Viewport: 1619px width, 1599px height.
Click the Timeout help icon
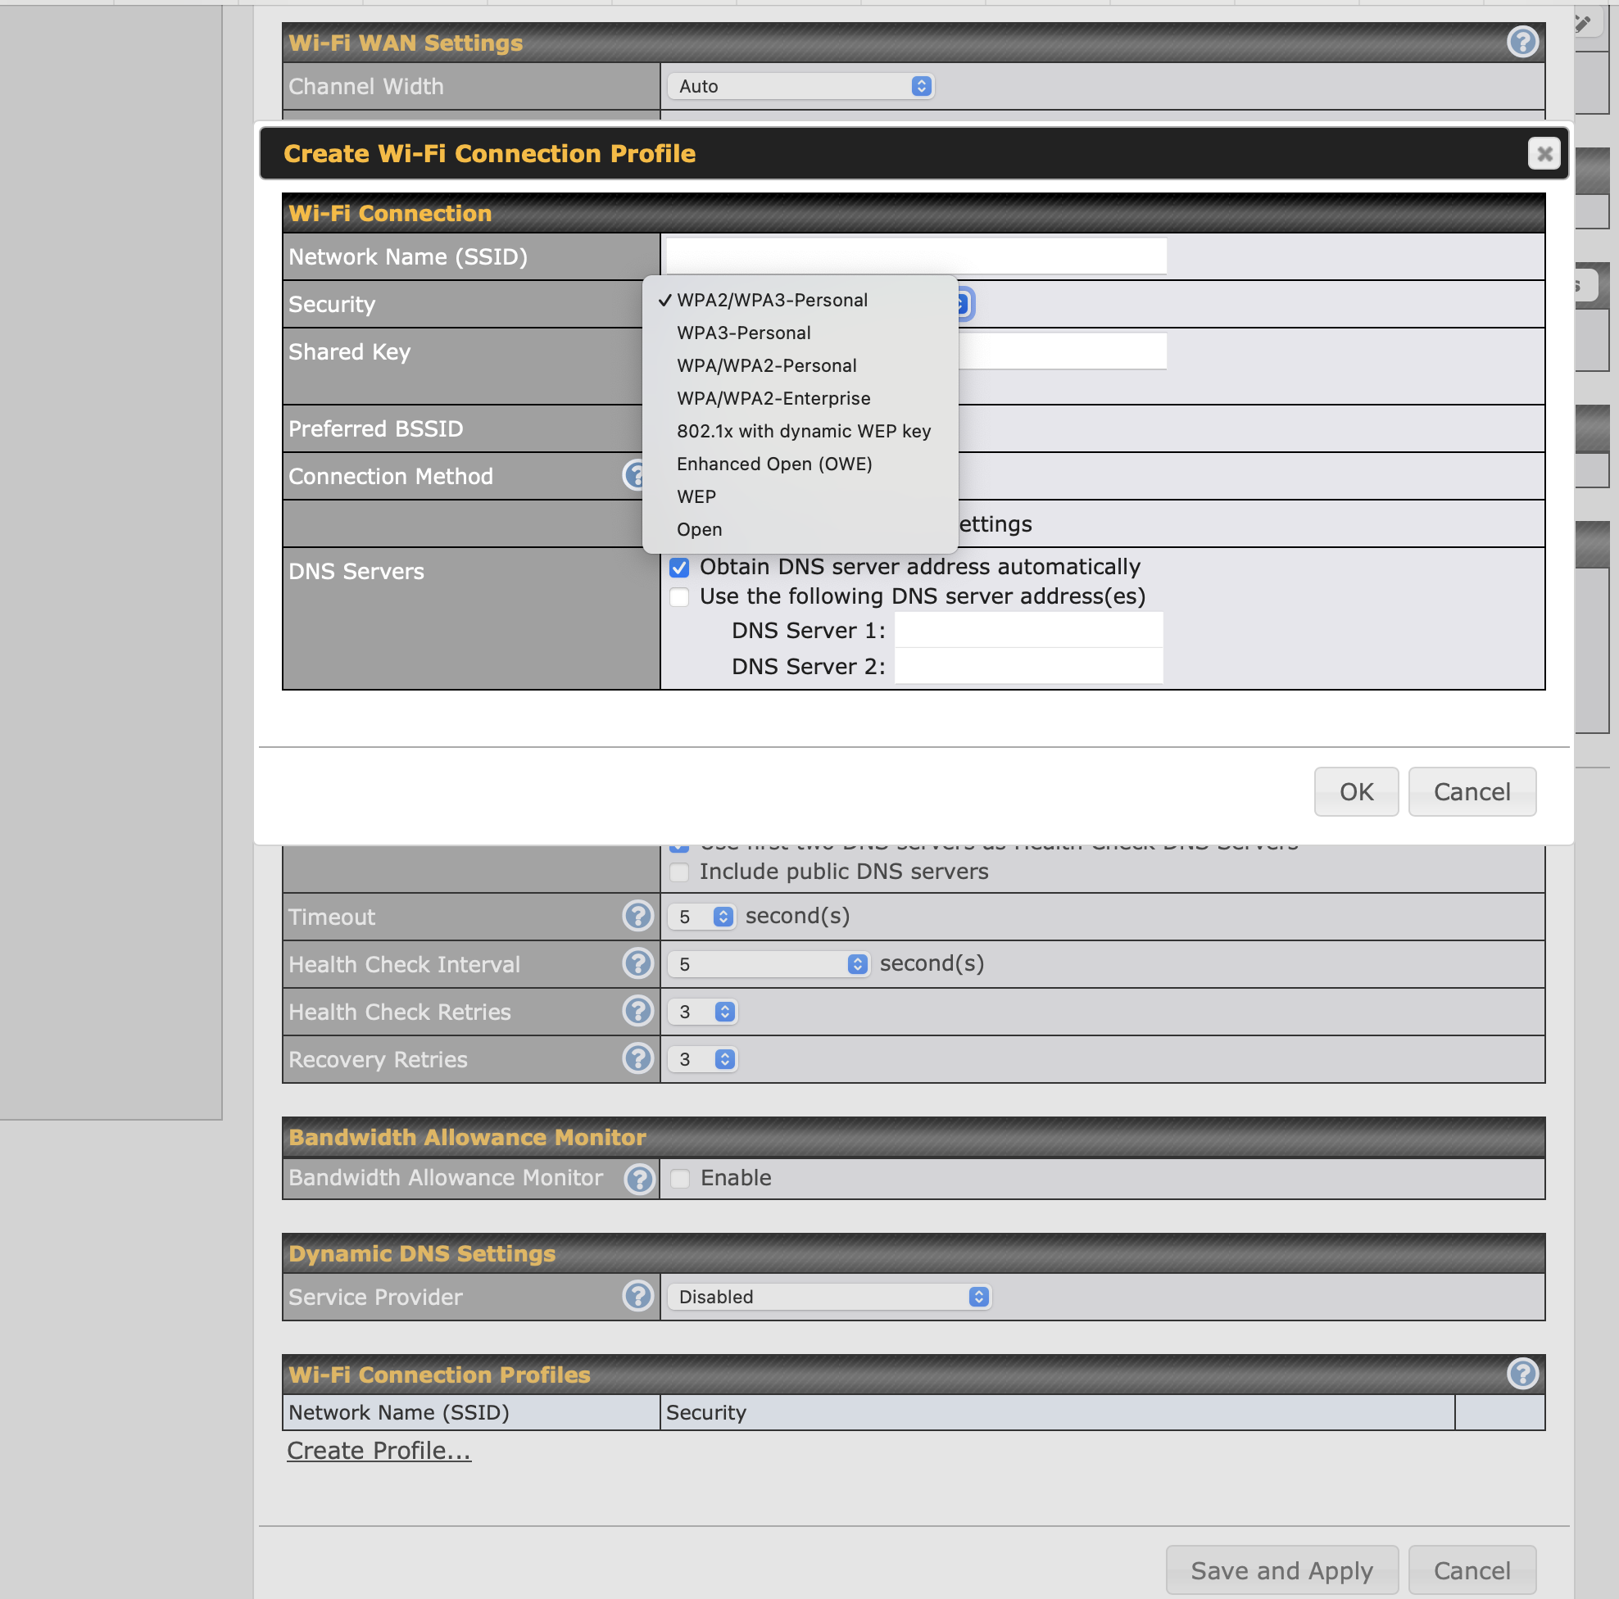coord(637,916)
